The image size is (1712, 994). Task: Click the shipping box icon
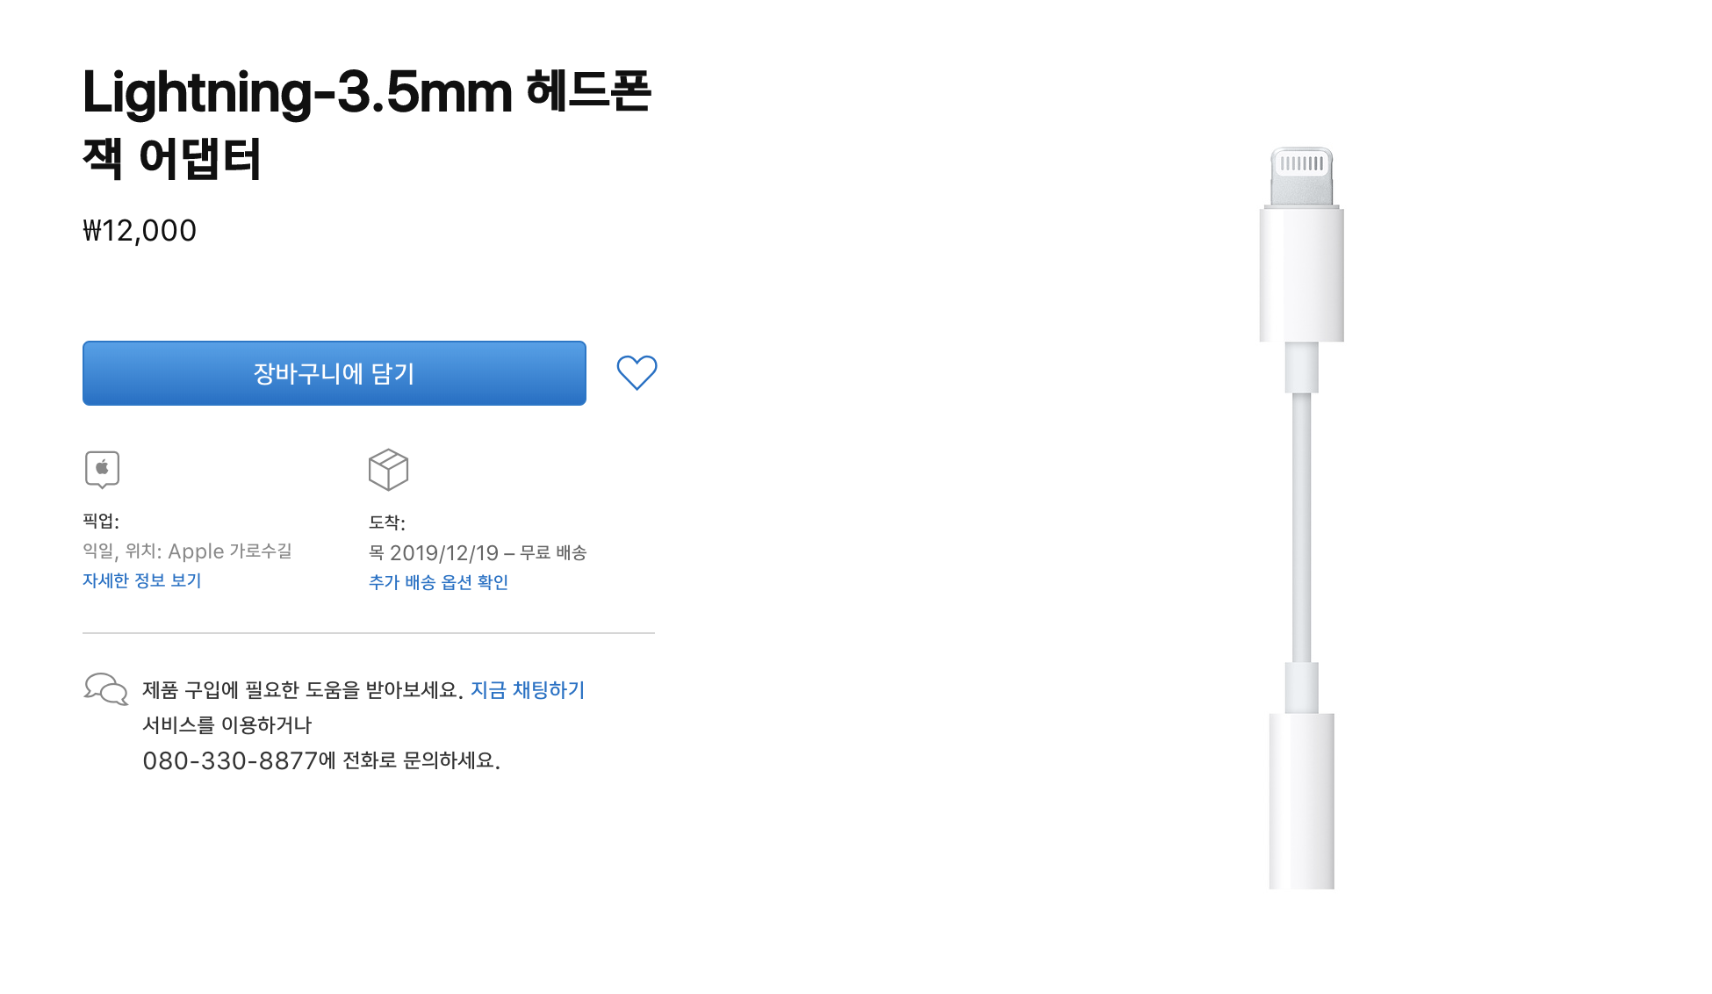pos(388,470)
